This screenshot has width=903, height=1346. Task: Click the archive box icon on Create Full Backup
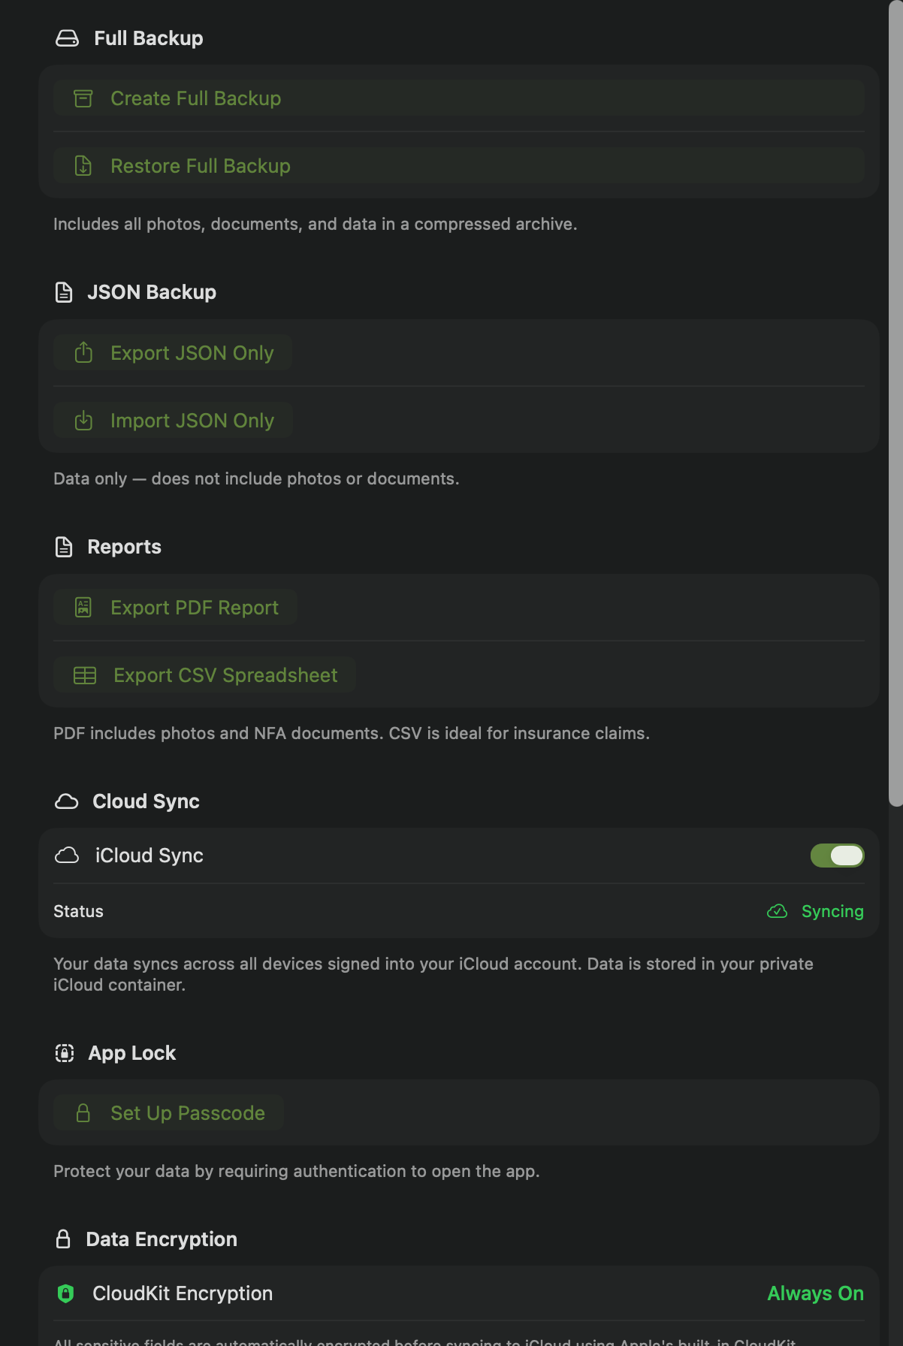[x=83, y=98]
